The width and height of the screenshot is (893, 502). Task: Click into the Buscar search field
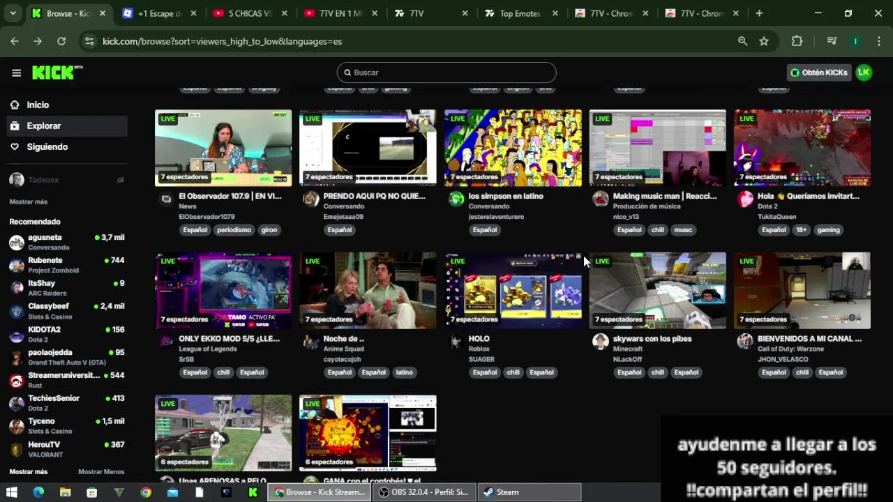pyautogui.click(x=446, y=73)
